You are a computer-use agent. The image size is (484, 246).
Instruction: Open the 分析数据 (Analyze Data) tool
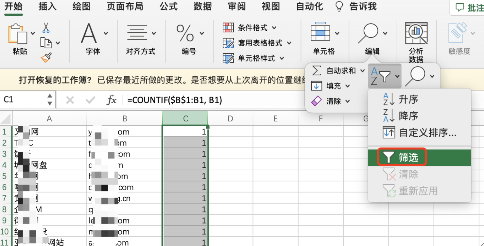click(416, 41)
